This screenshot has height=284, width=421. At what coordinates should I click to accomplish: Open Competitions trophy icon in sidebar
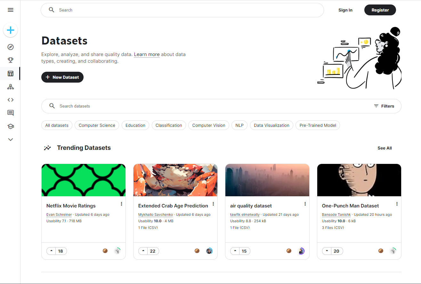[11, 60]
